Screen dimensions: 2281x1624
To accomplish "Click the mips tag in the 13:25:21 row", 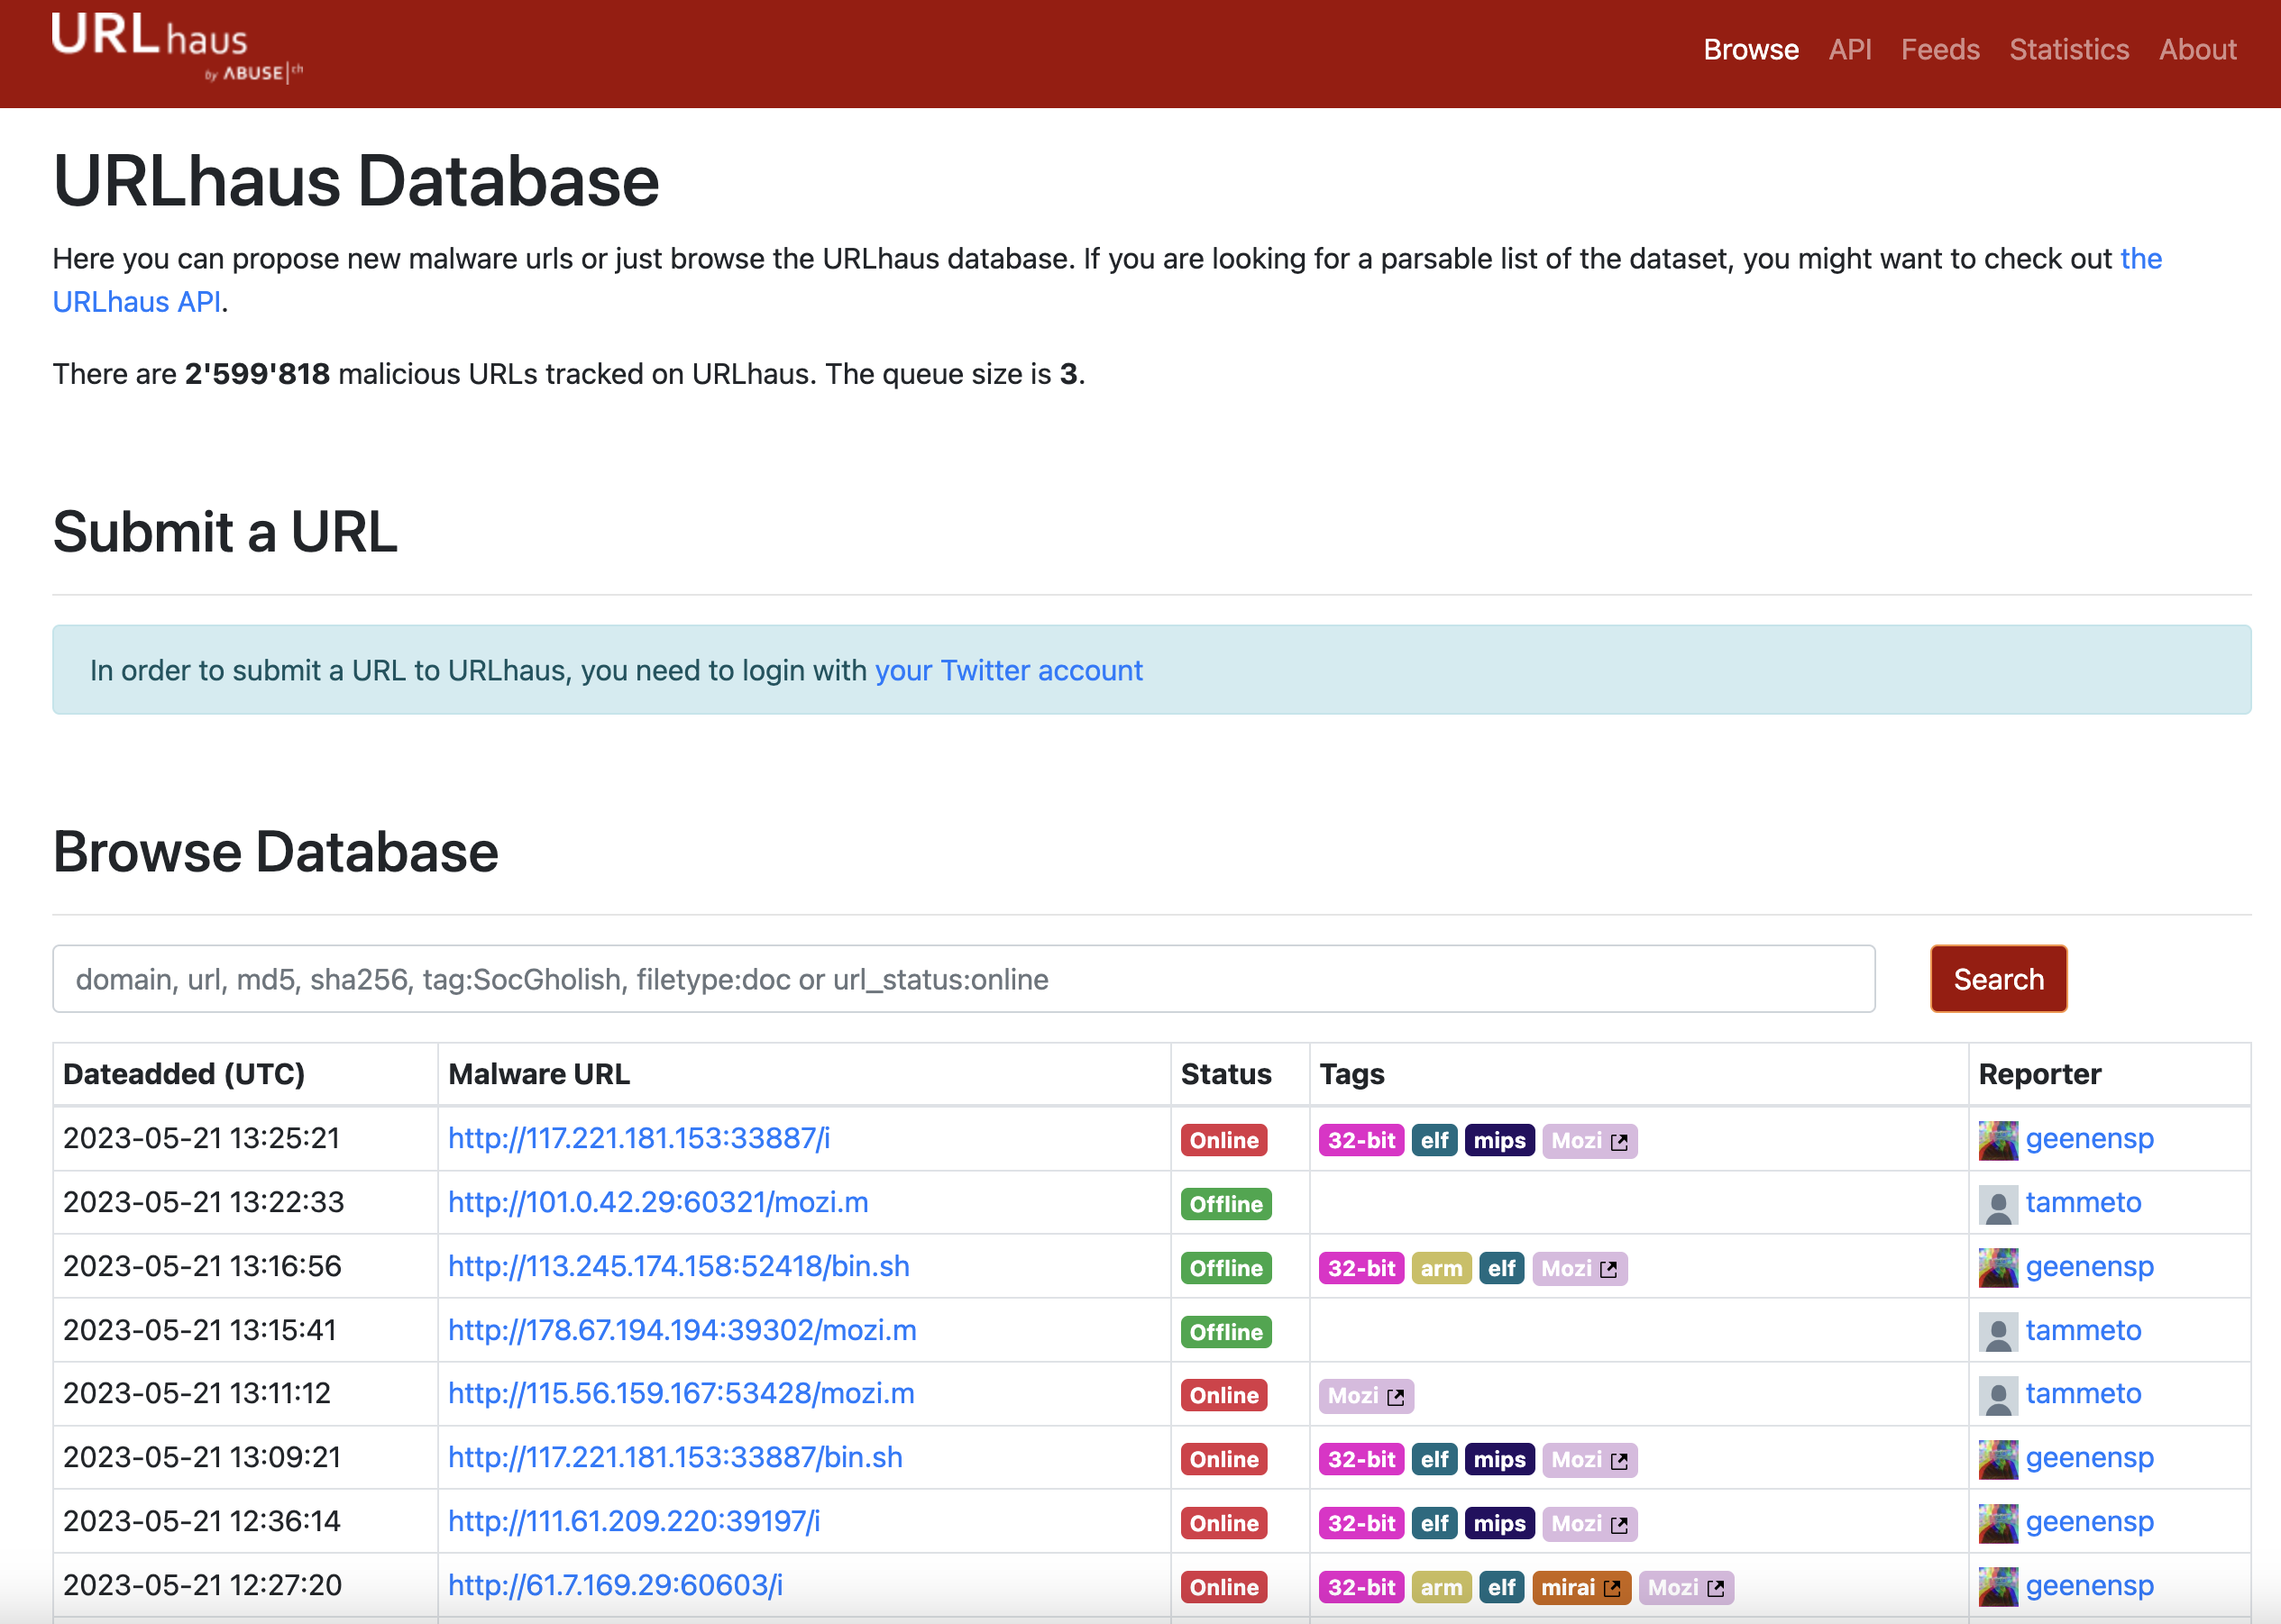I will [x=1499, y=1141].
